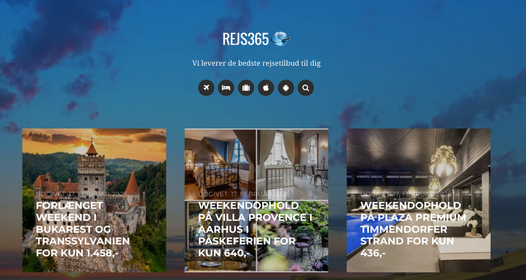The image size is (526, 280).
Task: Click the date above Villa Provence headline
Action: (x=243, y=194)
